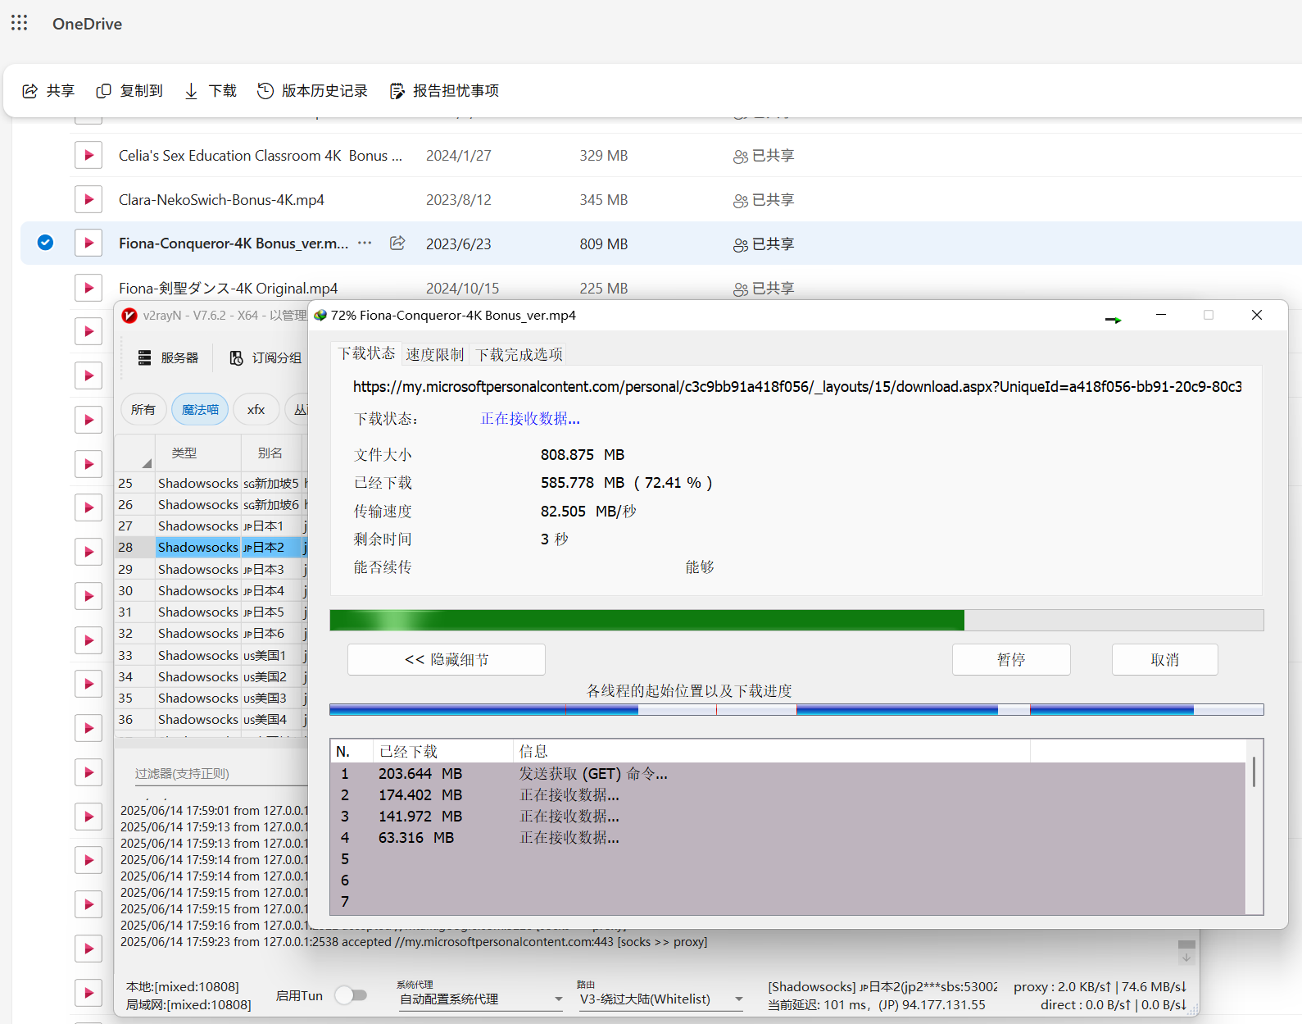1302x1024 pixels.
Task: Select thread 1 row 203.644 MB
Action: click(x=788, y=774)
